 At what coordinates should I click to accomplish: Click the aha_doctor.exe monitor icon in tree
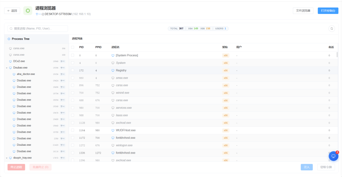[x=14, y=74]
